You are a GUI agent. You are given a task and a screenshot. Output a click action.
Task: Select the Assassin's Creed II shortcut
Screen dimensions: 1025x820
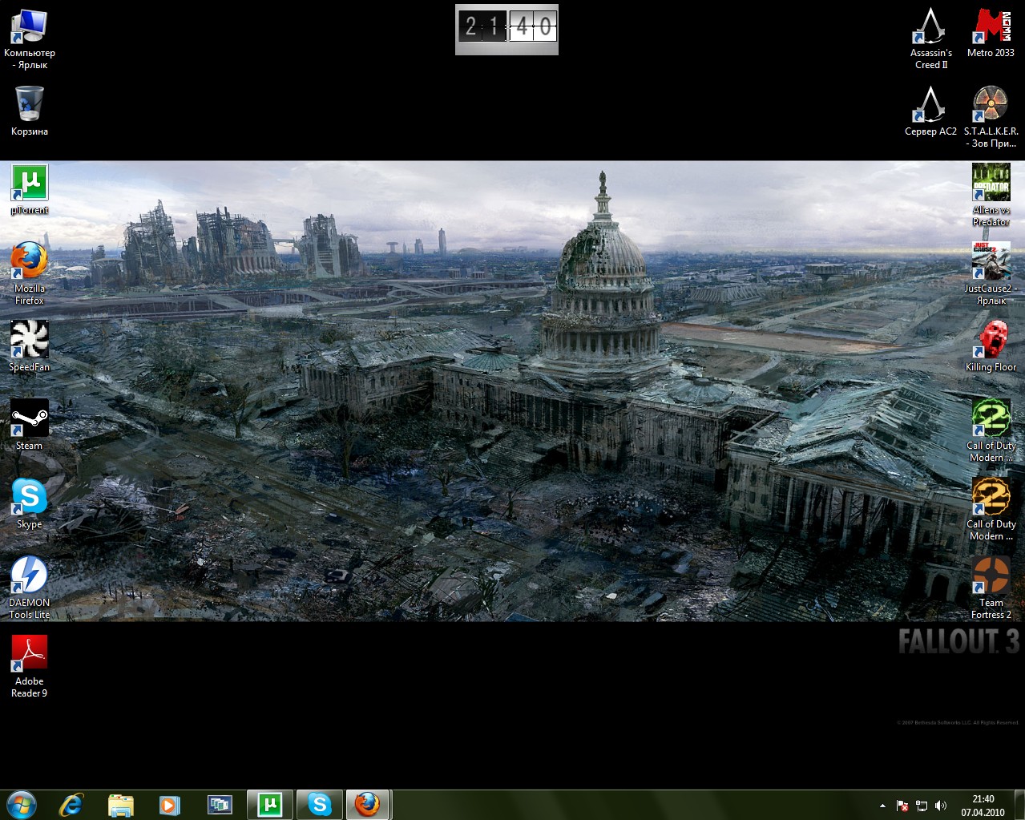tap(931, 38)
